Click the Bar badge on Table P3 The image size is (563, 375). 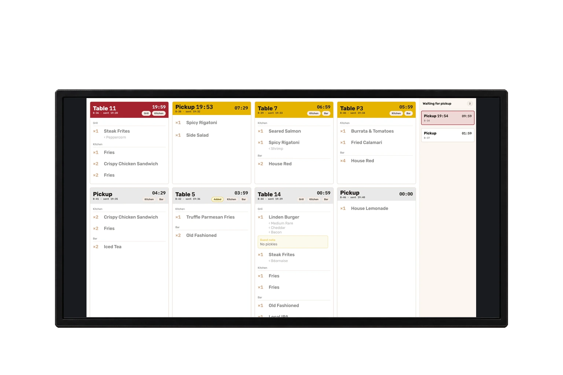[408, 114]
